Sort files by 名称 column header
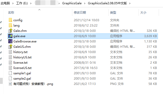Screen dimensions: 163x94 (x=11, y=13)
